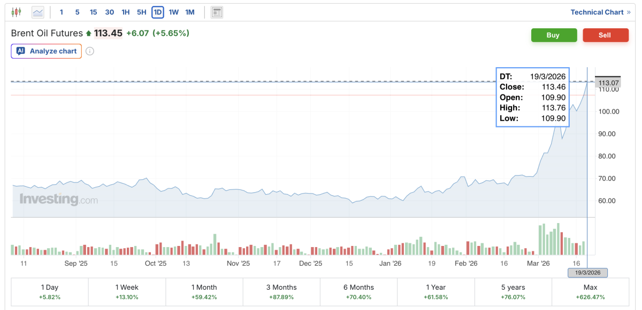Click the info icon beside Analyze chart
The width and height of the screenshot is (642, 310).
pyautogui.click(x=90, y=51)
